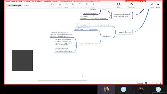
Task: Open the Вставить menu in menu bar
Action: point(27,1)
